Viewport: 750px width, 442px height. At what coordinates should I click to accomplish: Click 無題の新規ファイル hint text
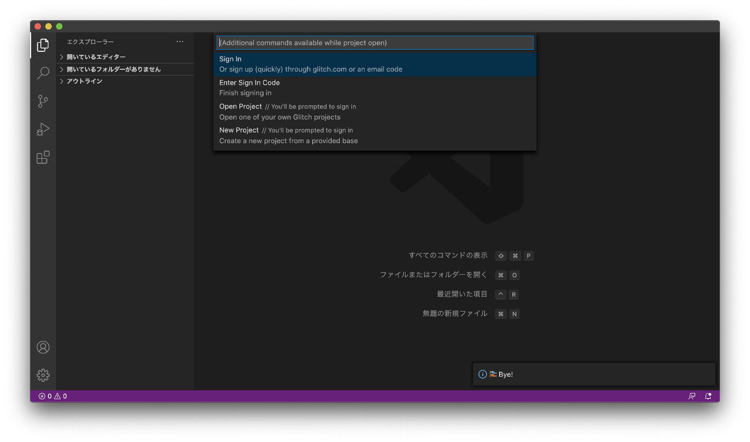tap(455, 314)
